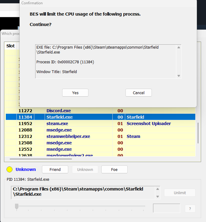Click the Screenshot Uploader title cell
Viewport: 206px width, 222px height.
(160, 124)
